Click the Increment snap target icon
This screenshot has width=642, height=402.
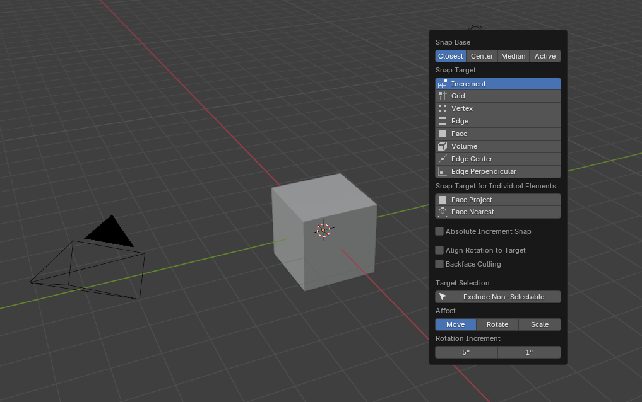pyautogui.click(x=442, y=84)
